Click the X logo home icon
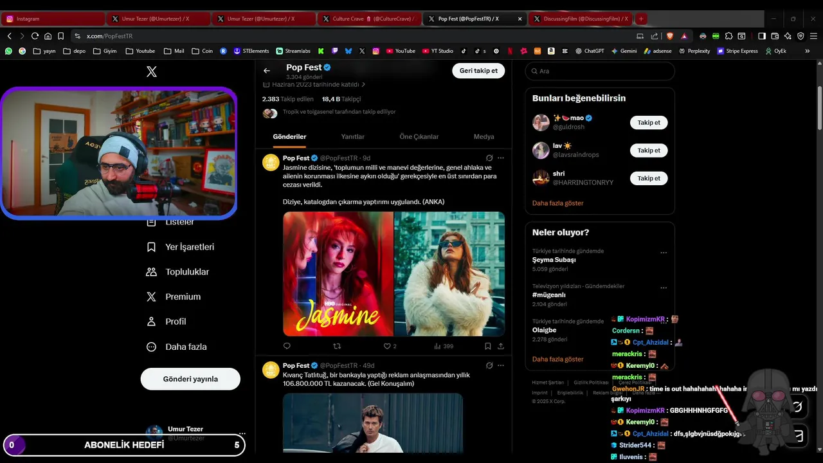The height and width of the screenshot is (463, 823). point(152,71)
